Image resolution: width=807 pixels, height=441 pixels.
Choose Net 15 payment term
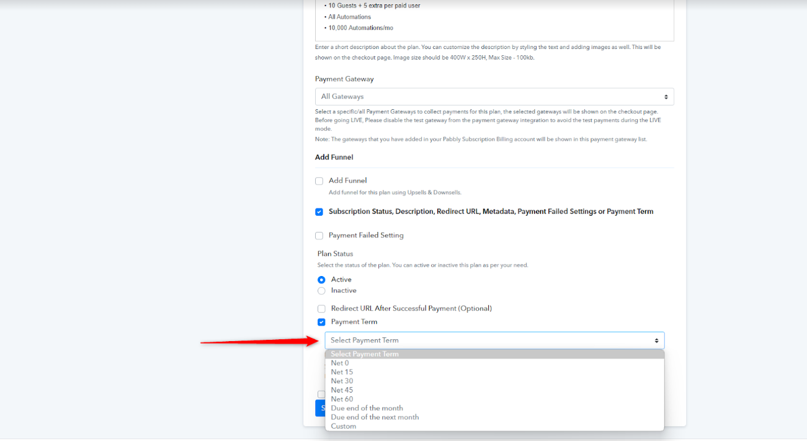tap(494, 372)
